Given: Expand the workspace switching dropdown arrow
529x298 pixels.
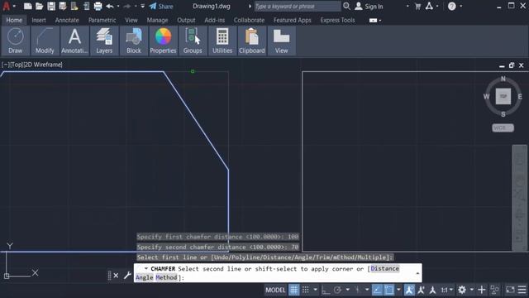Looking at the screenshot, I should [472, 290].
